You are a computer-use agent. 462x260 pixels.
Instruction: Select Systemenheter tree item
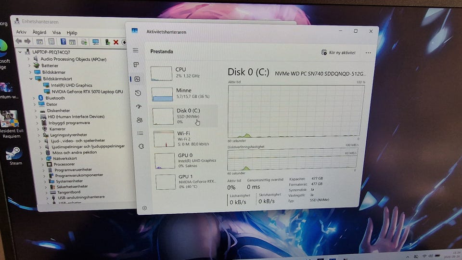click(x=69, y=181)
